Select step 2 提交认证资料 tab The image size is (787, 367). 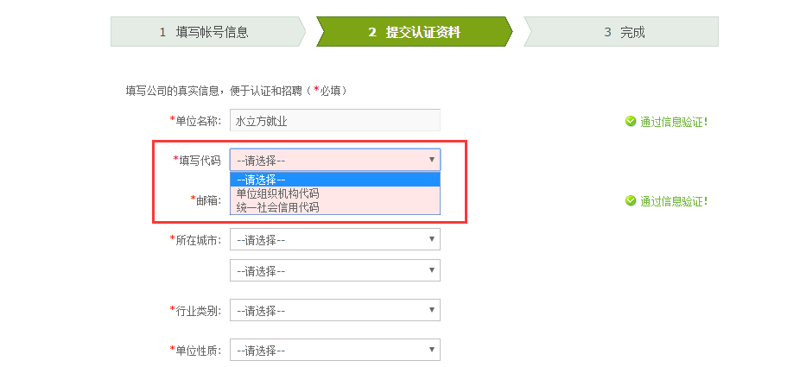pyautogui.click(x=414, y=32)
